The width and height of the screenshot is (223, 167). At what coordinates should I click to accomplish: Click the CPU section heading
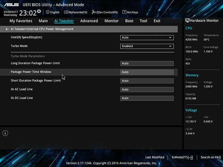click(189, 28)
